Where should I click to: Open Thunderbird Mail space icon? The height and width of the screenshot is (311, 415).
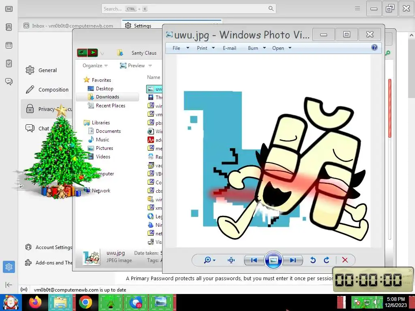[x=9, y=9]
